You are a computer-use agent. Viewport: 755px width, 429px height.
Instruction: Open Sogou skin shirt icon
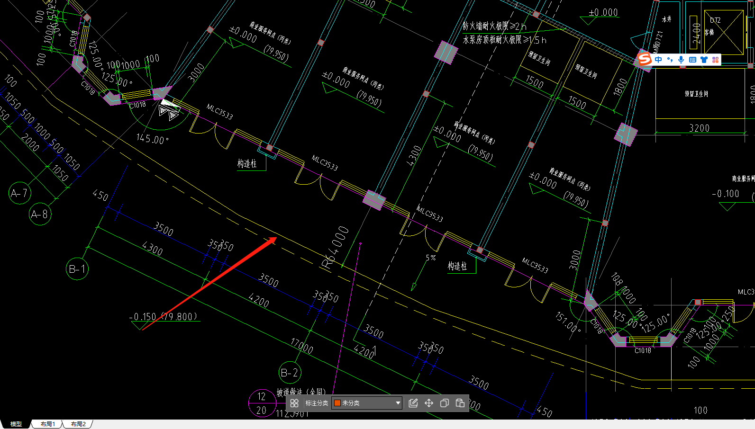[704, 59]
